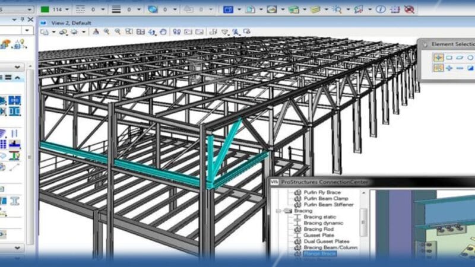Image resolution: width=475 pixels, height=267 pixels.
Task: Click the Information circle icon in main toolbar
Action: [x=381, y=9]
